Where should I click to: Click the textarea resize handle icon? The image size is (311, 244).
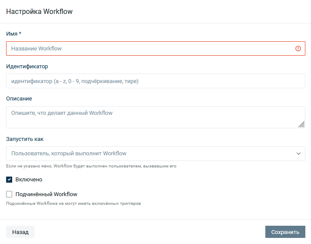tap(301, 124)
